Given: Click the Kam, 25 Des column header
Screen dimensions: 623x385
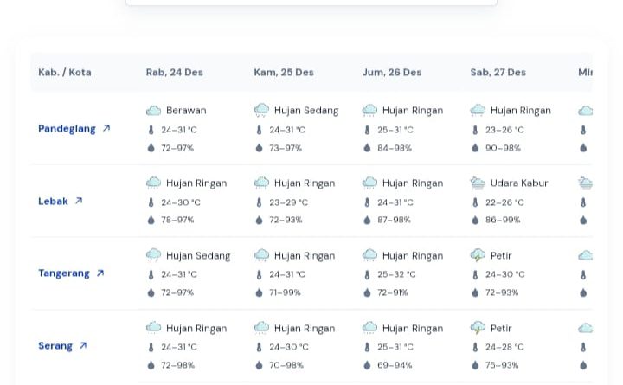Looking at the screenshot, I should pos(283,73).
